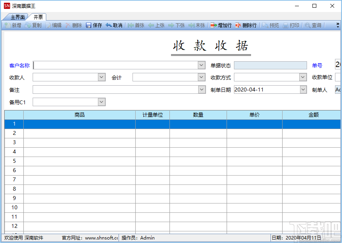Print the receipt with 打印
Viewport: 342px width, 243px height.
291,25
